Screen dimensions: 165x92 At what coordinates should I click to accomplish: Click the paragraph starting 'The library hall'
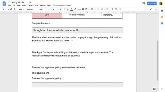[77, 39]
